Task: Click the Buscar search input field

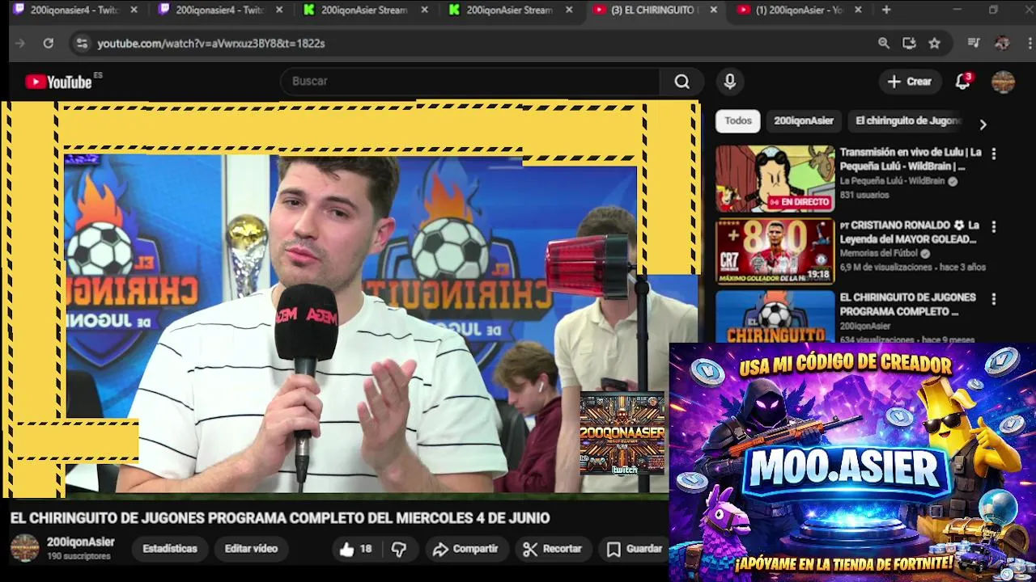Action: pyautogui.click(x=472, y=82)
